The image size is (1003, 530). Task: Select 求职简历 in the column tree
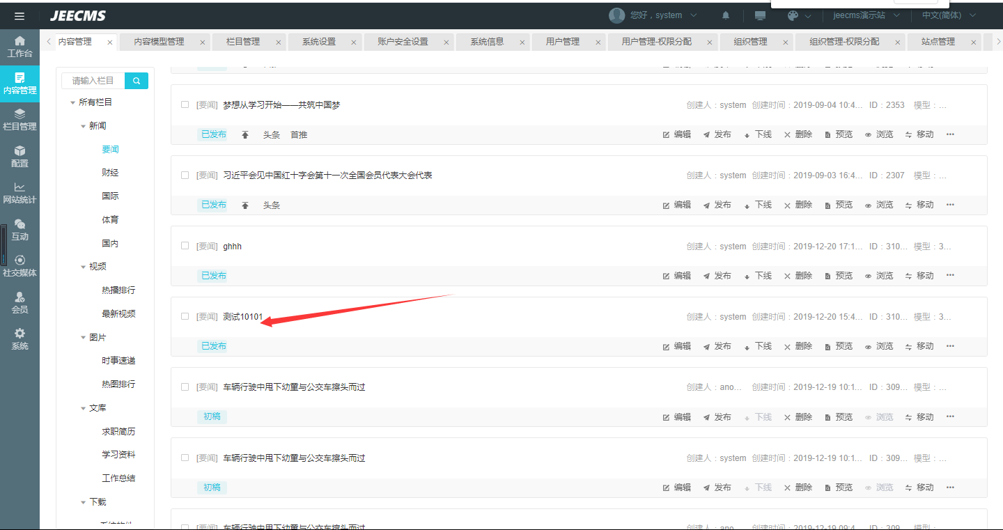click(118, 432)
